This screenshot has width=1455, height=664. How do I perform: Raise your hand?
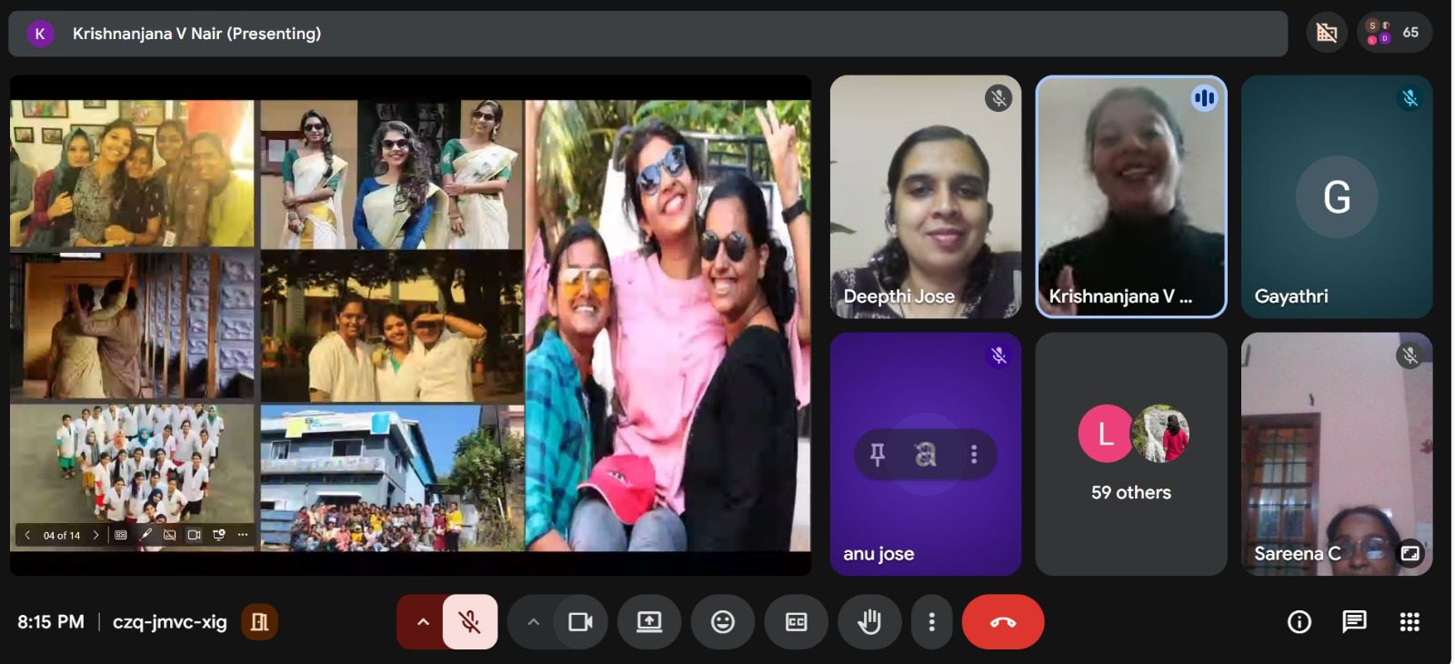pyautogui.click(x=869, y=622)
